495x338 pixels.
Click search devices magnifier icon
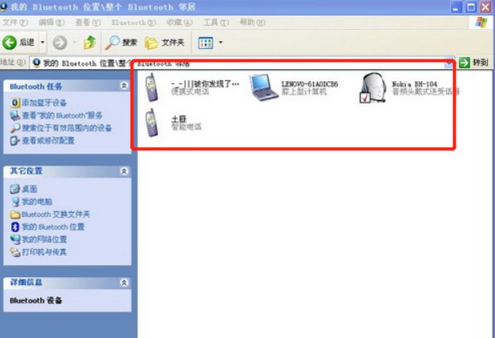tap(14, 128)
